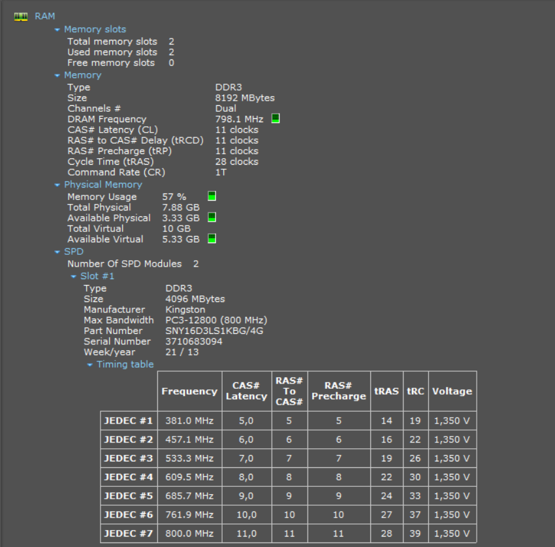Select the JEDEC #6 row header

(x=129, y=514)
